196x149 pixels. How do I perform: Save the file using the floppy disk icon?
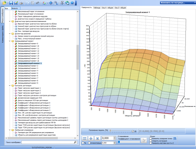point(11,3)
